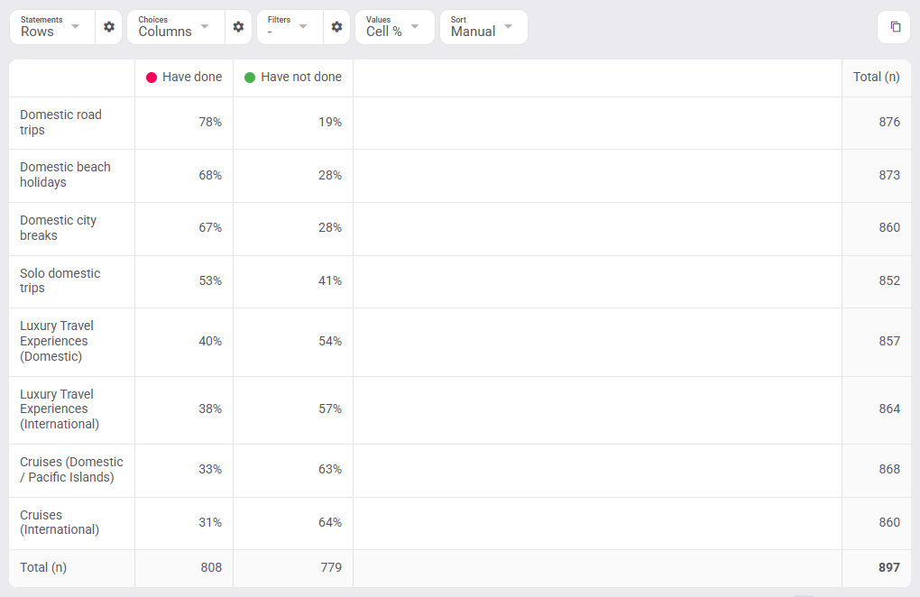Click the Total (n) row label
The width and height of the screenshot is (920, 597).
(43, 567)
